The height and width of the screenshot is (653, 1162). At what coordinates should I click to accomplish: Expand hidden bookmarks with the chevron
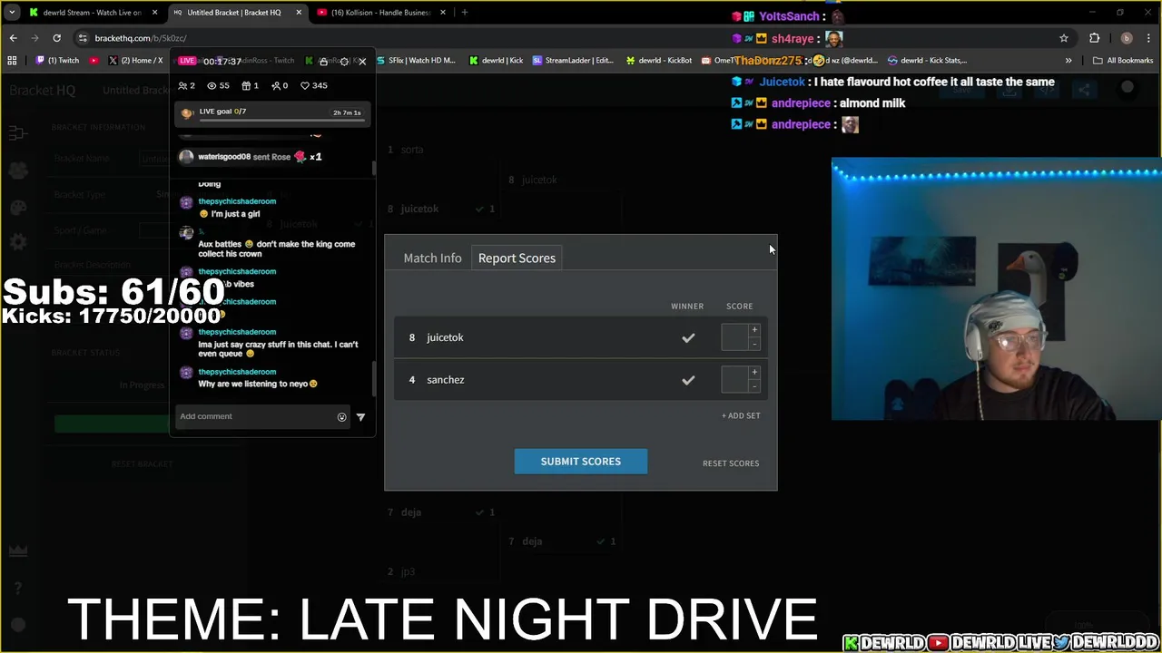point(1068,61)
